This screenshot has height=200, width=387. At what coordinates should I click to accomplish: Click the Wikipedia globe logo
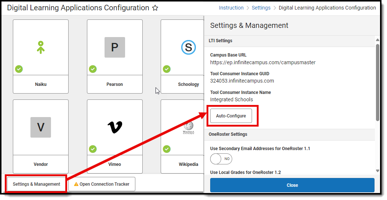point(189,128)
